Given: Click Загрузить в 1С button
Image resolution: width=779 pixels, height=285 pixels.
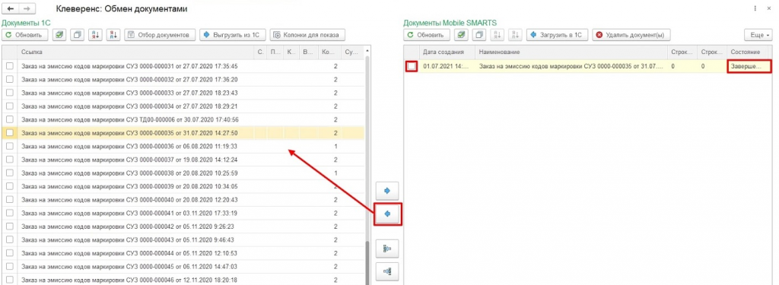Looking at the screenshot, I should click(558, 35).
